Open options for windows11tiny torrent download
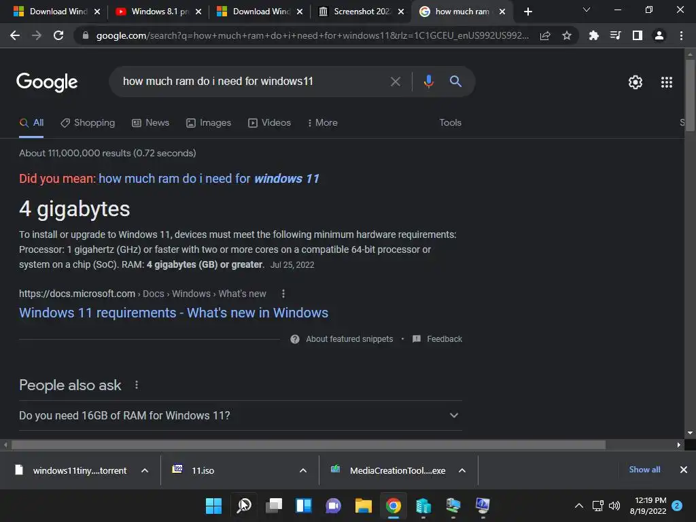The image size is (696, 522). 145,470
